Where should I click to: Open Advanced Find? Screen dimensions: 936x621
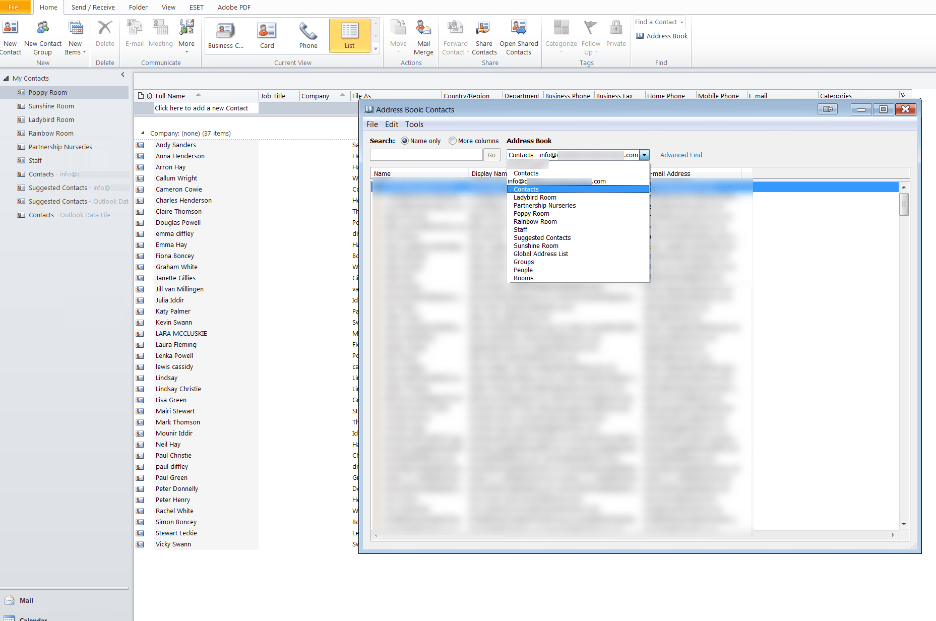680,155
